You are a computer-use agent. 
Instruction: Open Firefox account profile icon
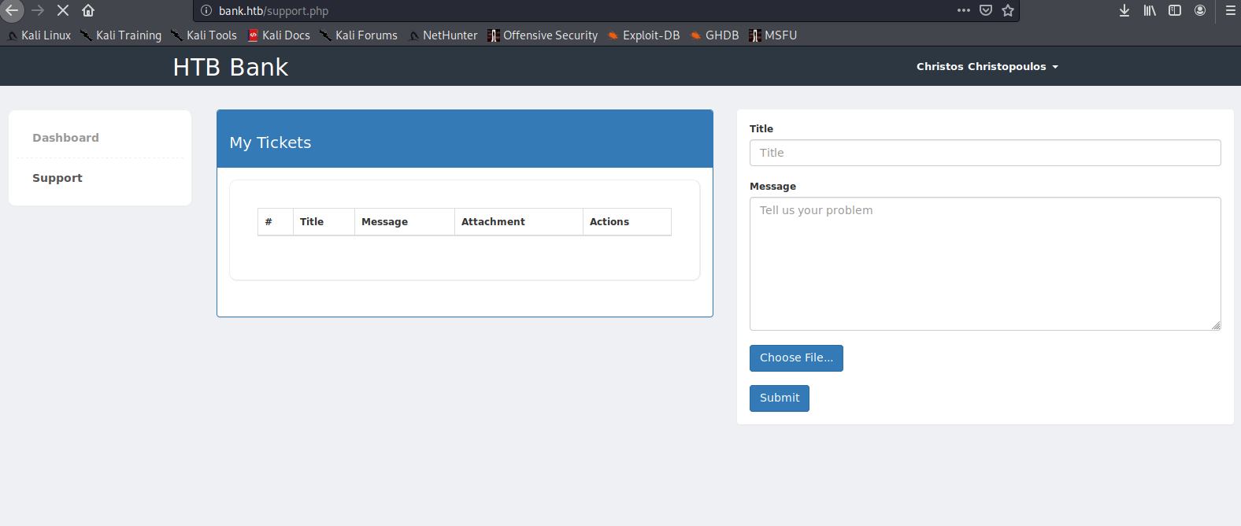[x=1200, y=10]
